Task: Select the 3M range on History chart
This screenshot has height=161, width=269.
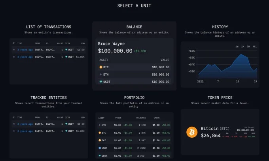Action: pos(248,47)
